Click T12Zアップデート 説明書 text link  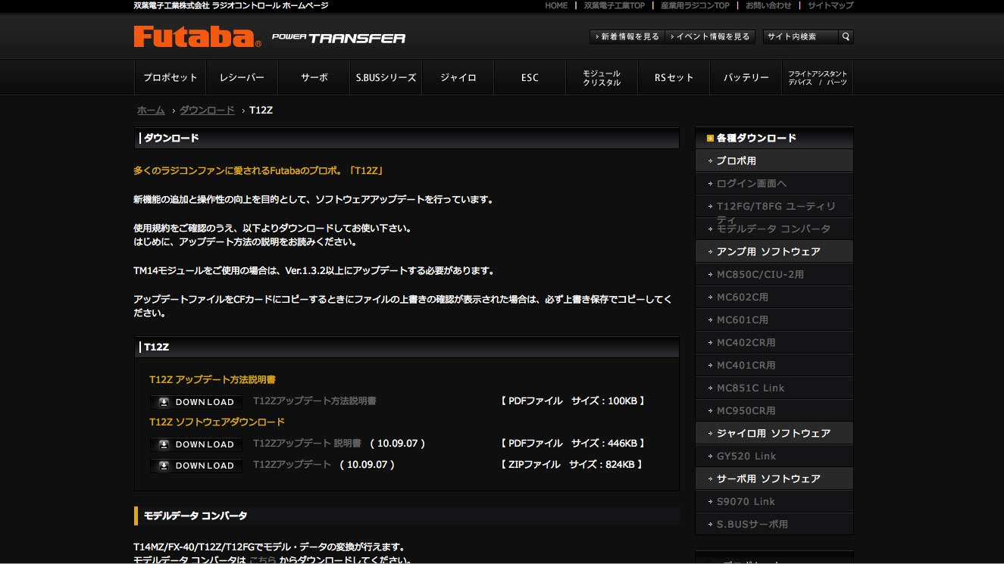pyautogui.click(x=307, y=443)
